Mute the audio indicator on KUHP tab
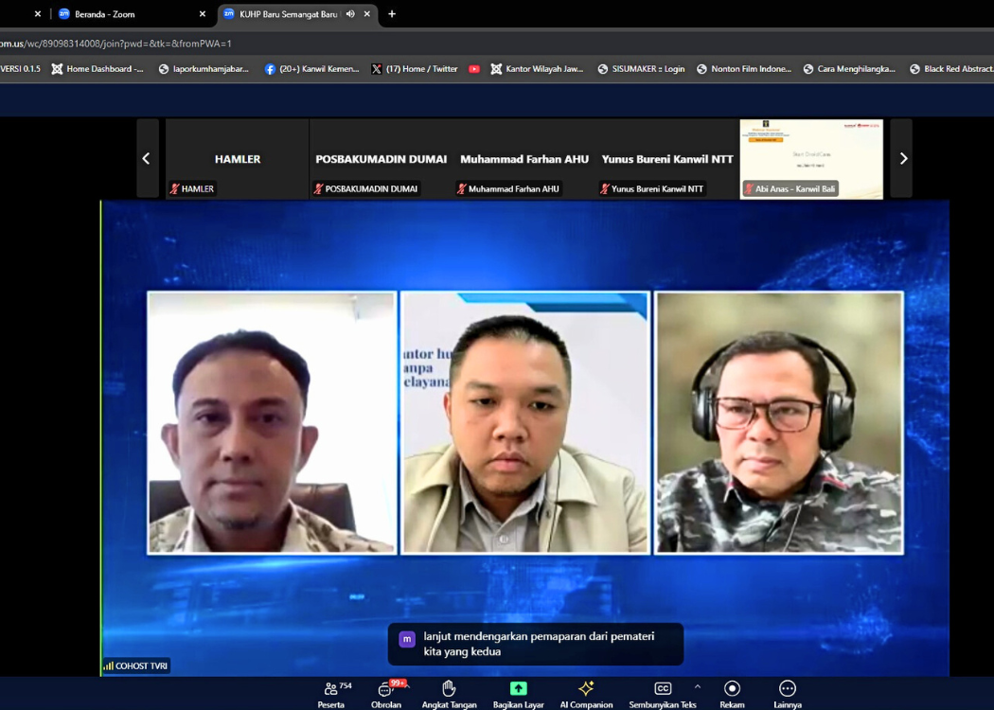Screen dimensions: 994x710 (350, 14)
